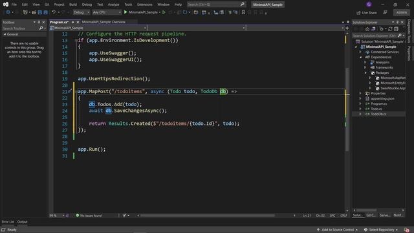The width and height of the screenshot is (414, 233).
Task: Click the notifications bell in status bar
Action: (407, 230)
